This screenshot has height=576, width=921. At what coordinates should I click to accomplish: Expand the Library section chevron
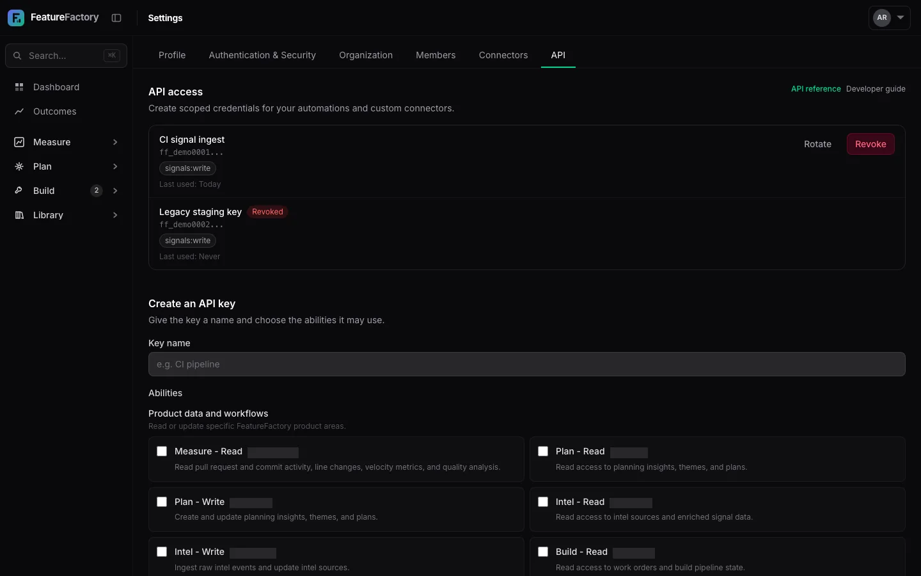(115, 215)
